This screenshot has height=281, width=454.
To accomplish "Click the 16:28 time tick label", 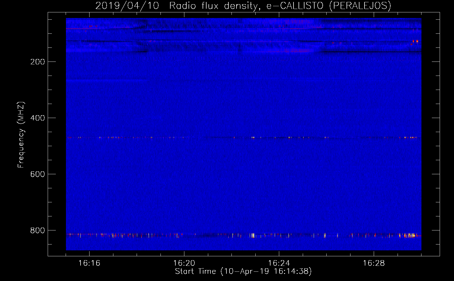I will click(x=374, y=263).
